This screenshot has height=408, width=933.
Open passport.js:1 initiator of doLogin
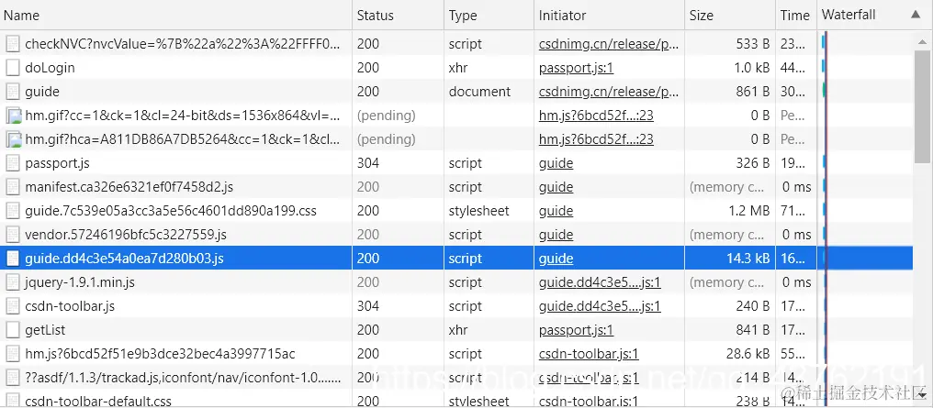pyautogui.click(x=576, y=68)
